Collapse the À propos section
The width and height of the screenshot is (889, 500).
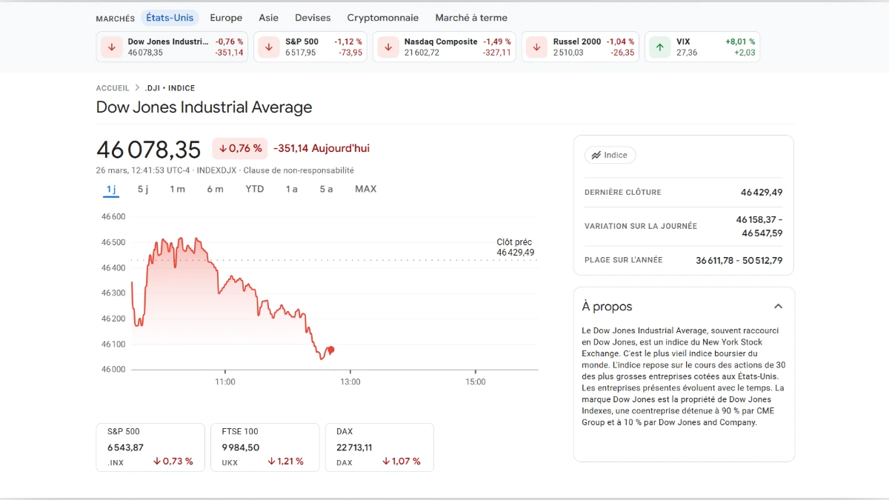(778, 306)
